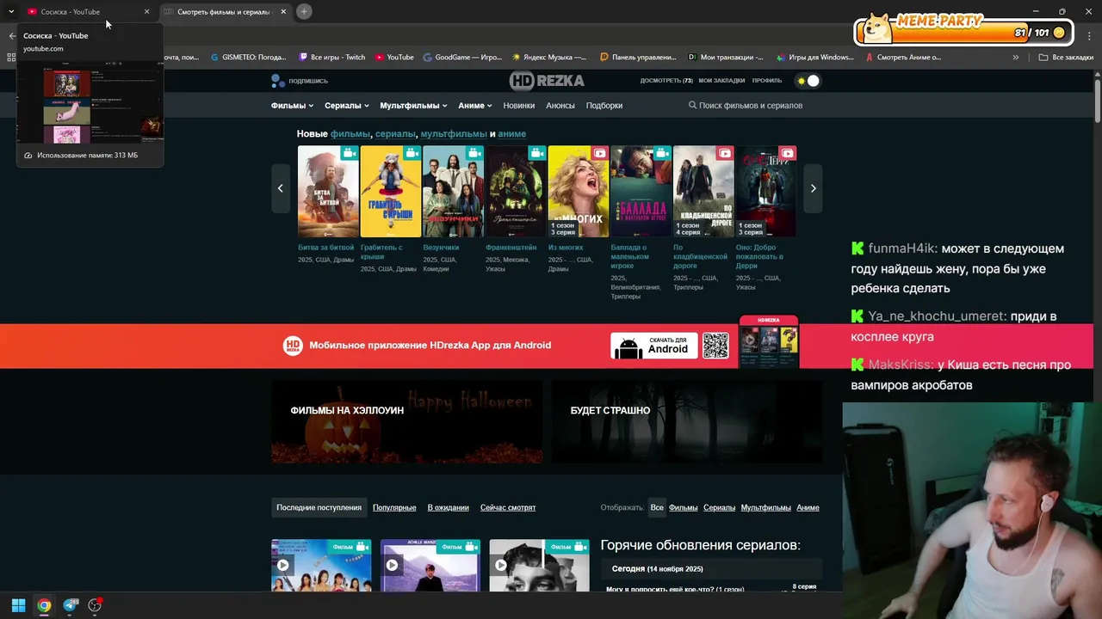Open the Новинки menu item
The image size is (1102, 619).
point(519,106)
